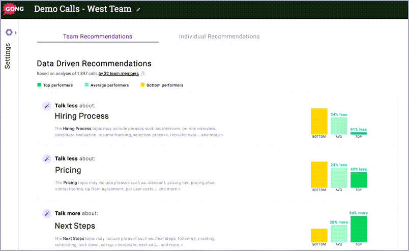Expand 'and more' under Pricing phrases
This screenshot has height=251, width=409.
click(x=169, y=189)
